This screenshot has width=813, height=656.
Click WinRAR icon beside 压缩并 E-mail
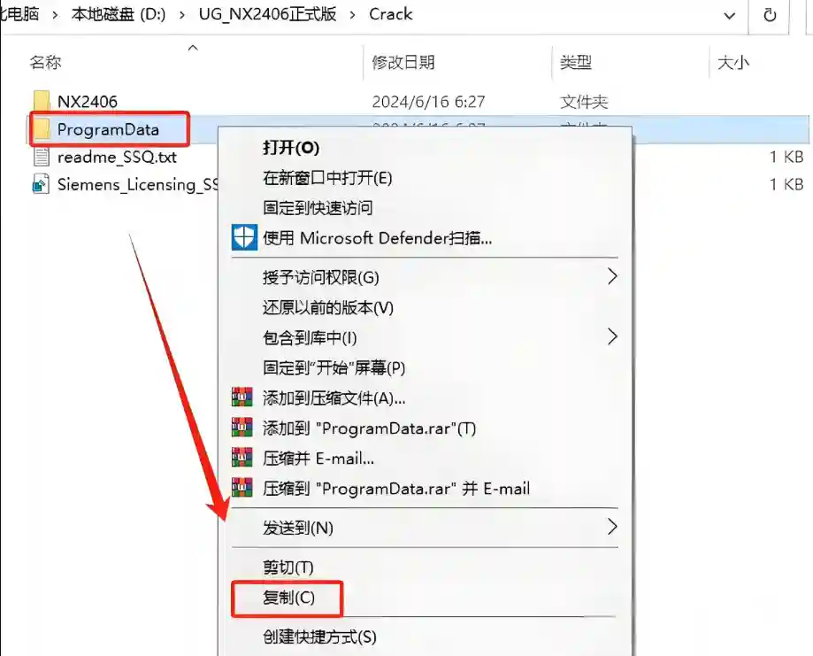(x=242, y=458)
